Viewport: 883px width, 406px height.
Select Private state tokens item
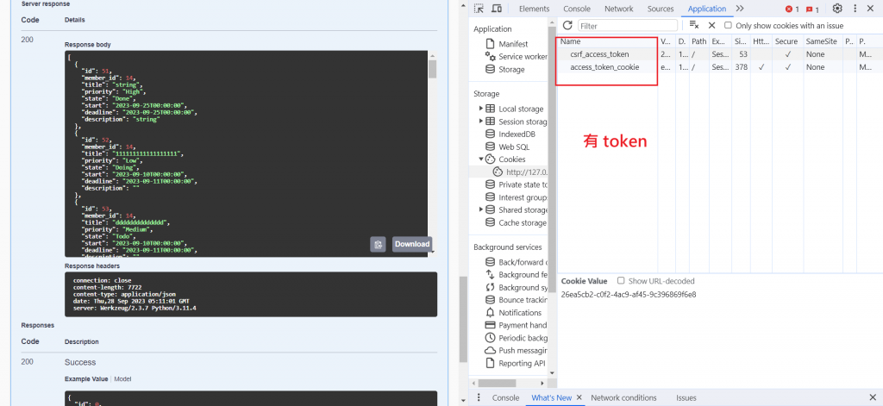[517, 184]
